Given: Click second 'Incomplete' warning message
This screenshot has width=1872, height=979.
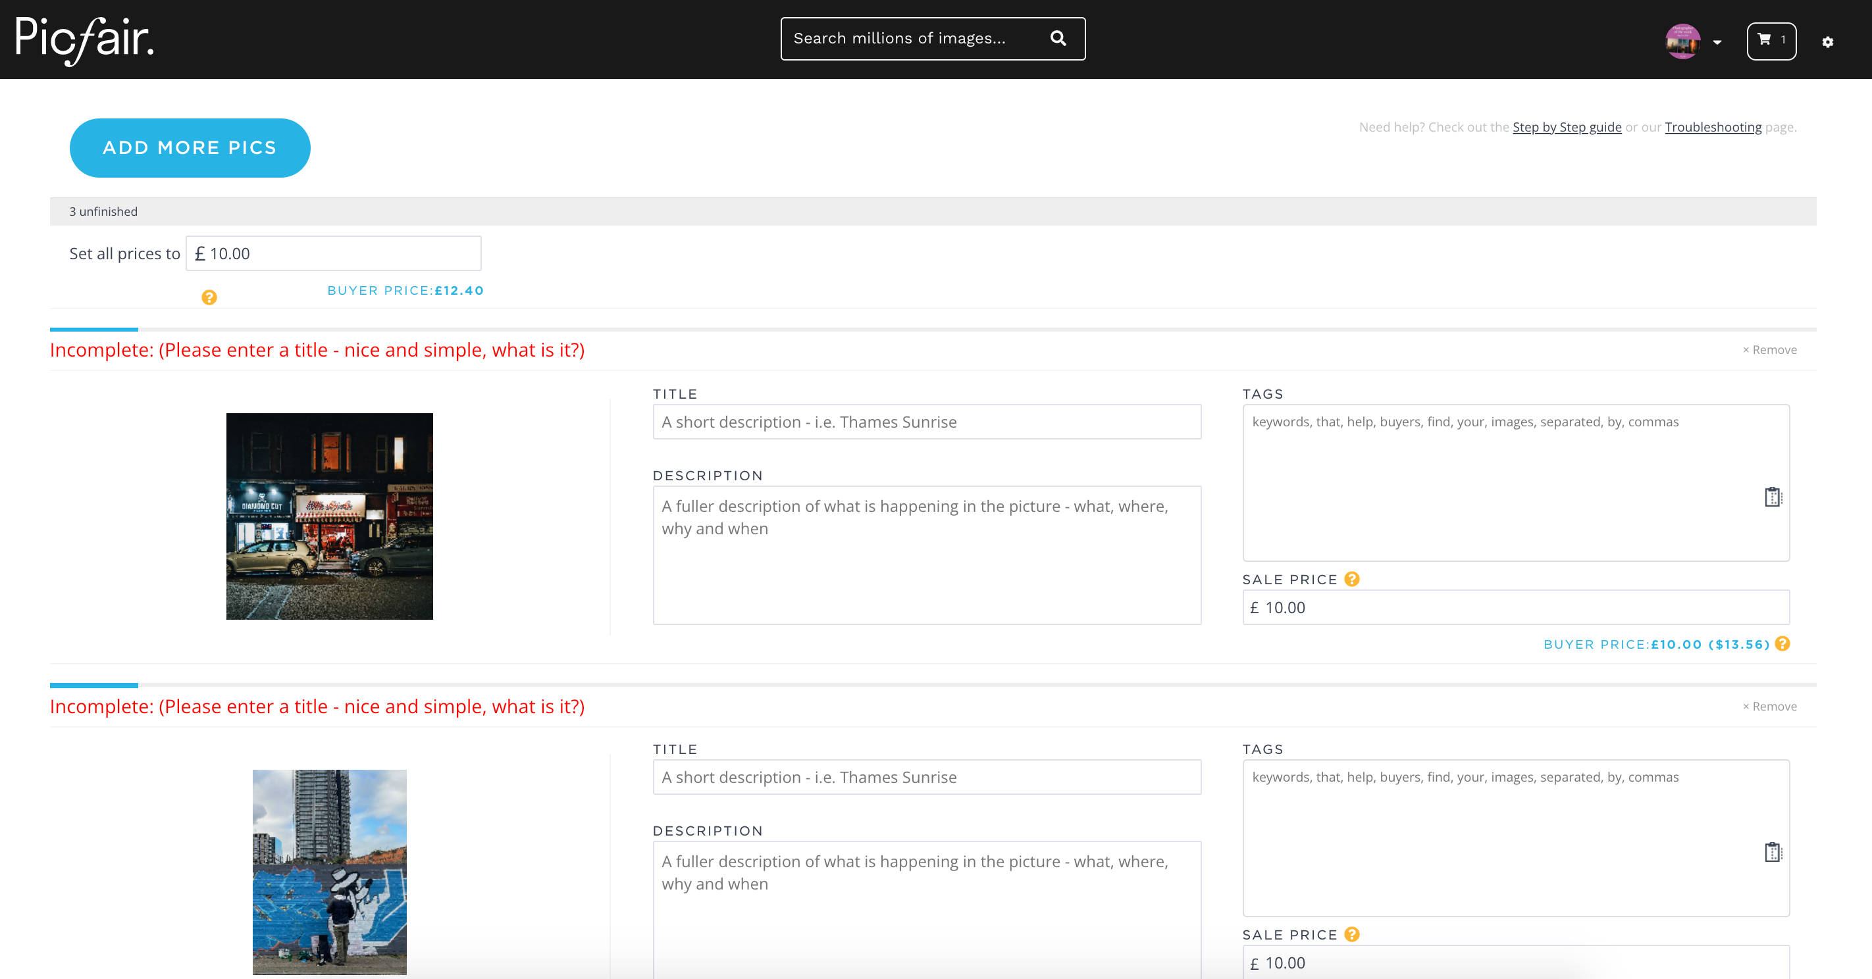Looking at the screenshot, I should click(317, 707).
